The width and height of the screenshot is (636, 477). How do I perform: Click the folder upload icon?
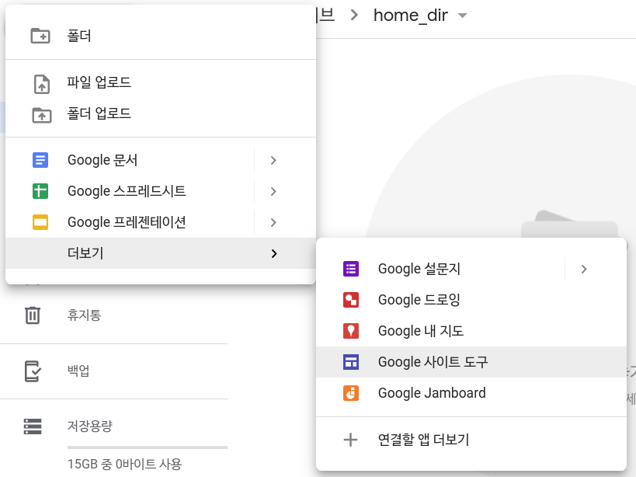click(x=42, y=115)
